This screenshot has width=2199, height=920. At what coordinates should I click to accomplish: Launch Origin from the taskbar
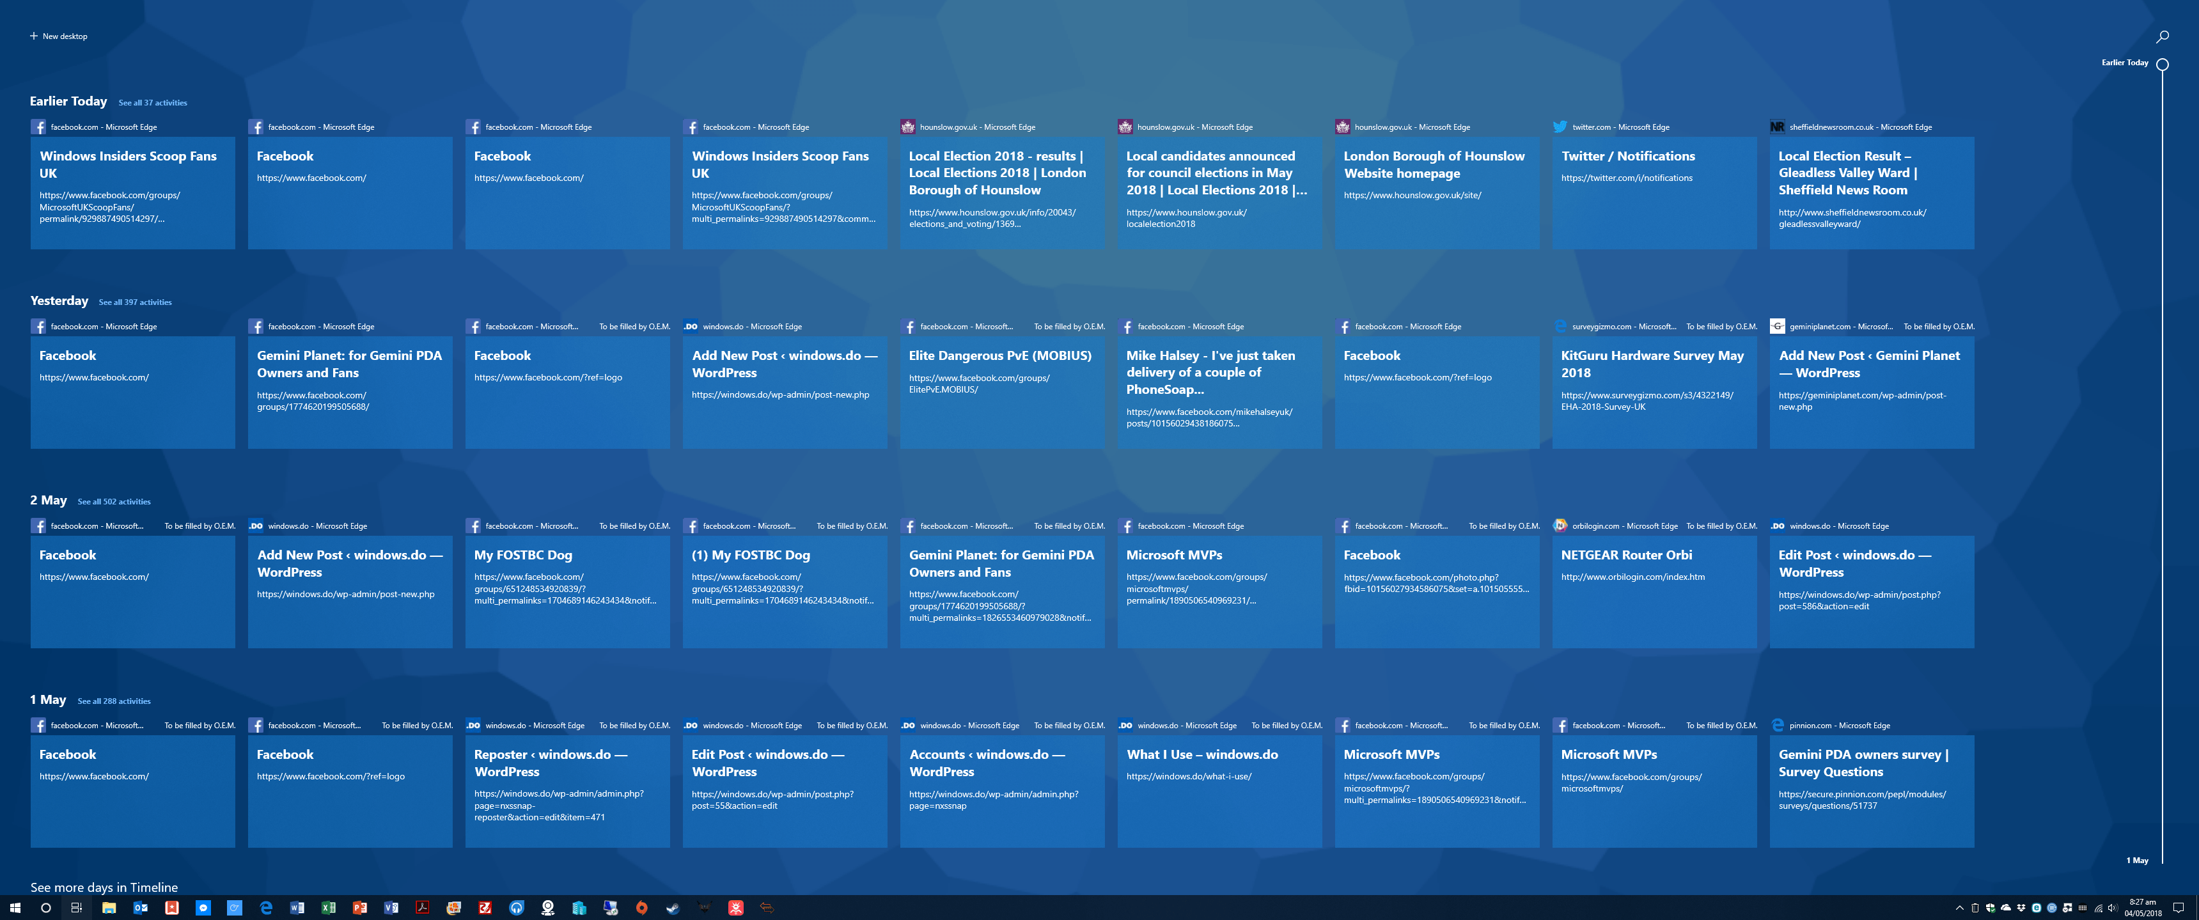[x=642, y=908]
